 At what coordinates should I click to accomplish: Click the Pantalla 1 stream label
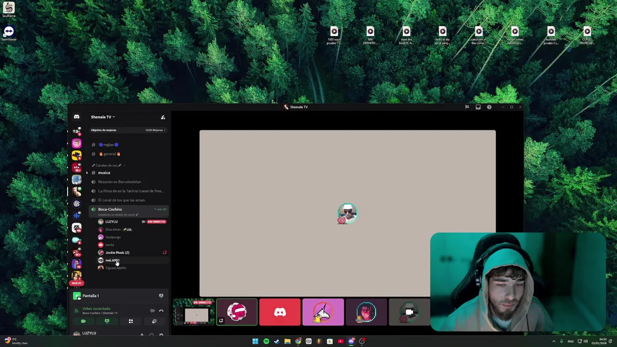[91, 296]
